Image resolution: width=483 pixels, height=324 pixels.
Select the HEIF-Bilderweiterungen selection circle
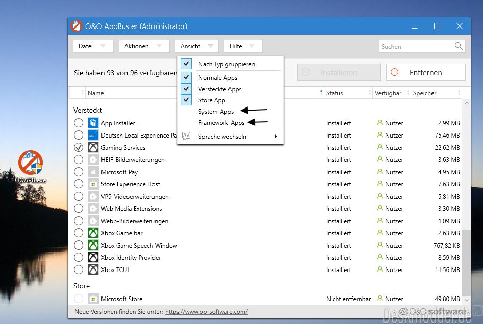79,159
